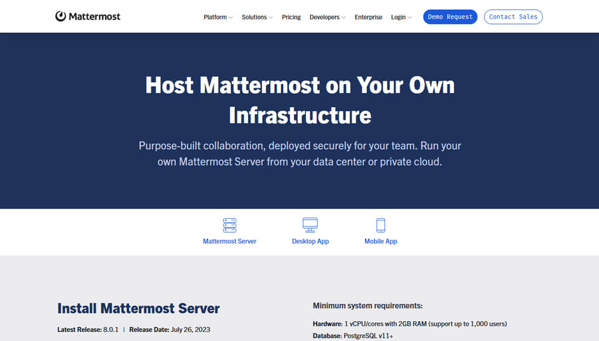Open the Pricing menu item
Image resolution: width=599 pixels, height=341 pixels.
coord(291,17)
